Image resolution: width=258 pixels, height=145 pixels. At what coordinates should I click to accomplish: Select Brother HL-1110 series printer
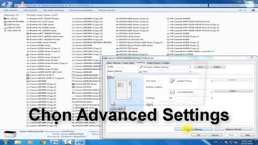[x=40, y=21]
